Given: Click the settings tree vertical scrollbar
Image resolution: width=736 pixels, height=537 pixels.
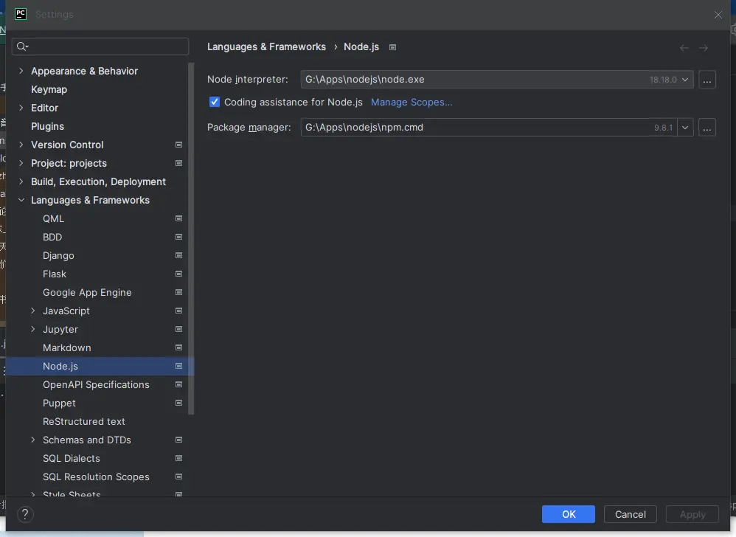Looking at the screenshot, I should tap(191, 238).
